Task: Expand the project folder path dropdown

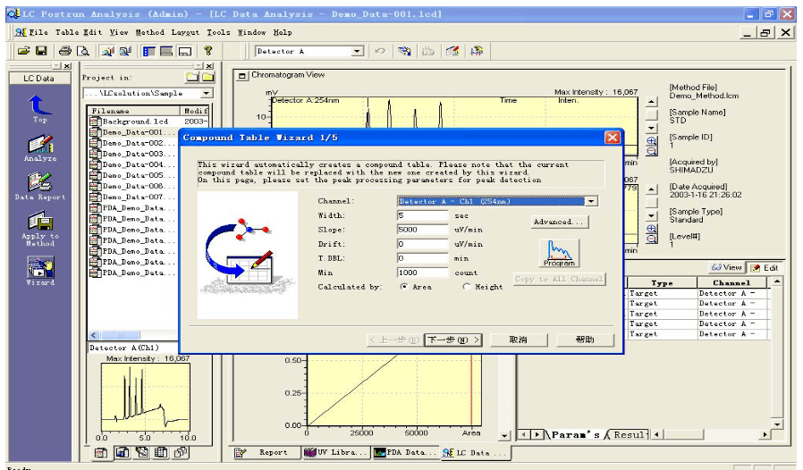Action: 207,93
